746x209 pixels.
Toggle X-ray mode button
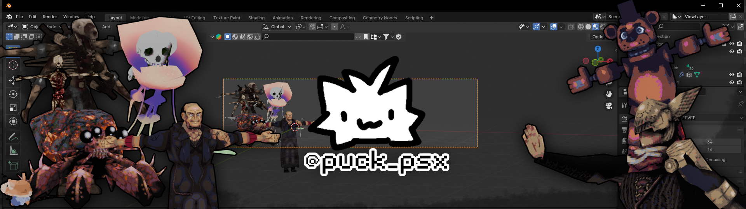(571, 27)
